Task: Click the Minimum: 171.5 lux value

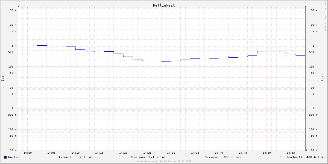Action: [x=148, y=157]
